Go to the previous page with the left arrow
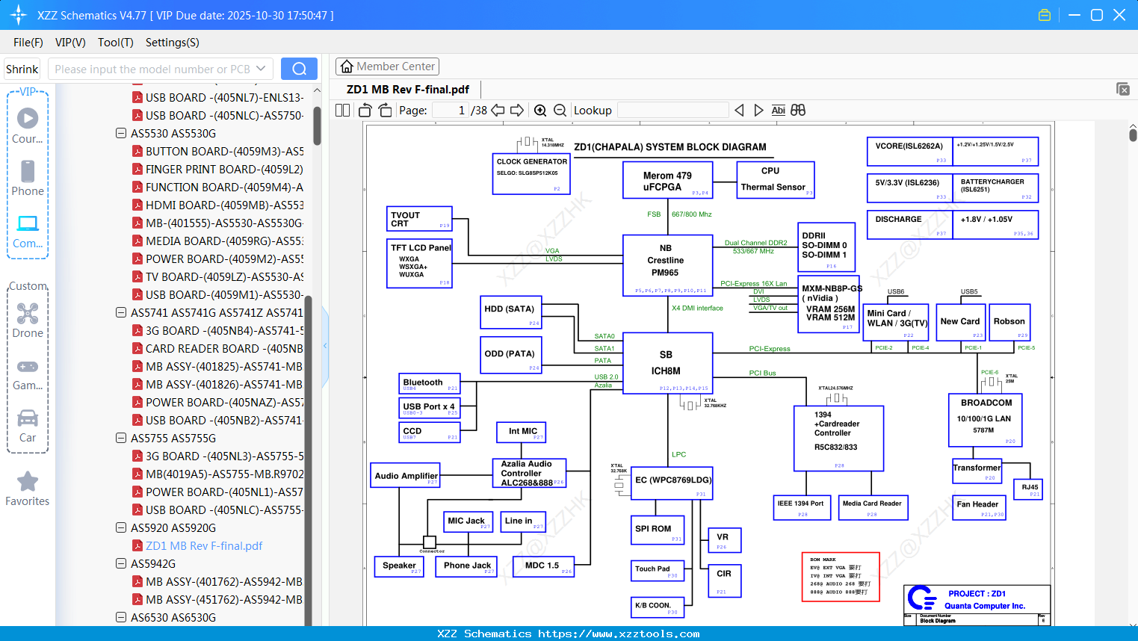The height and width of the screenshot is (641, 1138). 498,111
